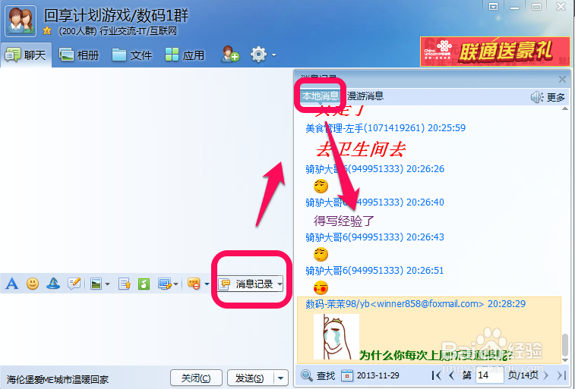Click the date 2013-11-29
Image resolution: width=575 pixels, height=389 pixels.
coord(378,375)
